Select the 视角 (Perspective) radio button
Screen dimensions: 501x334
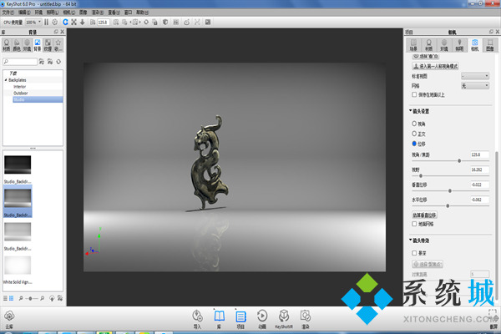point(412,123)
